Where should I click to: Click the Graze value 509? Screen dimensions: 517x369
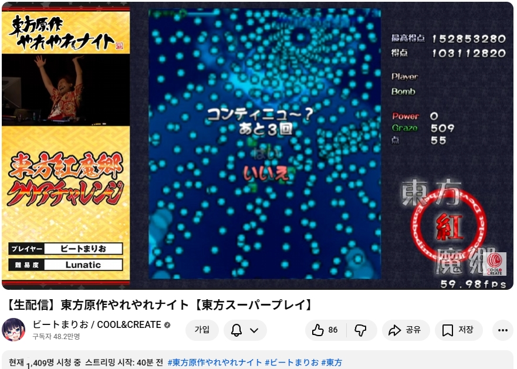click(442, 128)
